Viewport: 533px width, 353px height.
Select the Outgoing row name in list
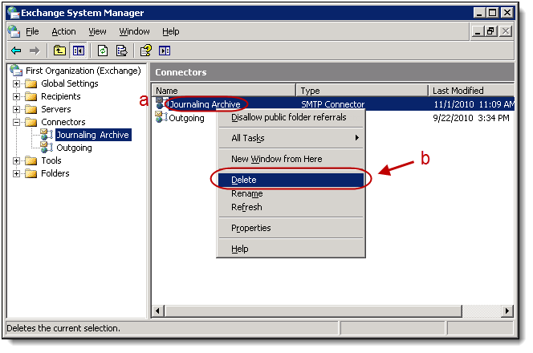(186, 118)
